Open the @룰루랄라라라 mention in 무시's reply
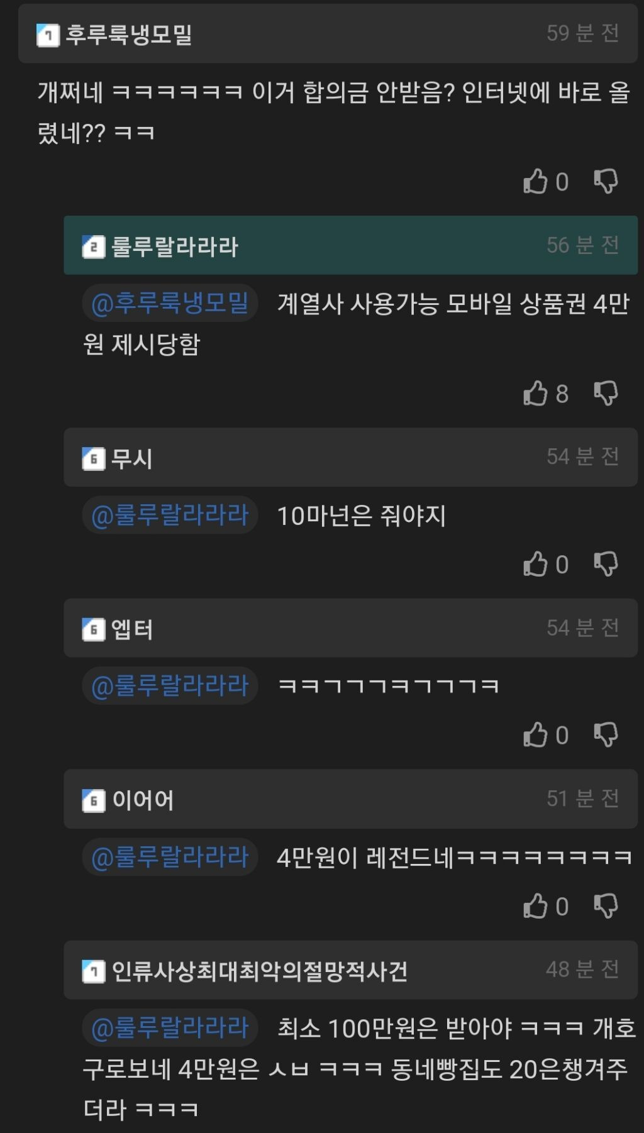Image resolution: width=644 pixels, height=1133 pixels. pos(170,516)
